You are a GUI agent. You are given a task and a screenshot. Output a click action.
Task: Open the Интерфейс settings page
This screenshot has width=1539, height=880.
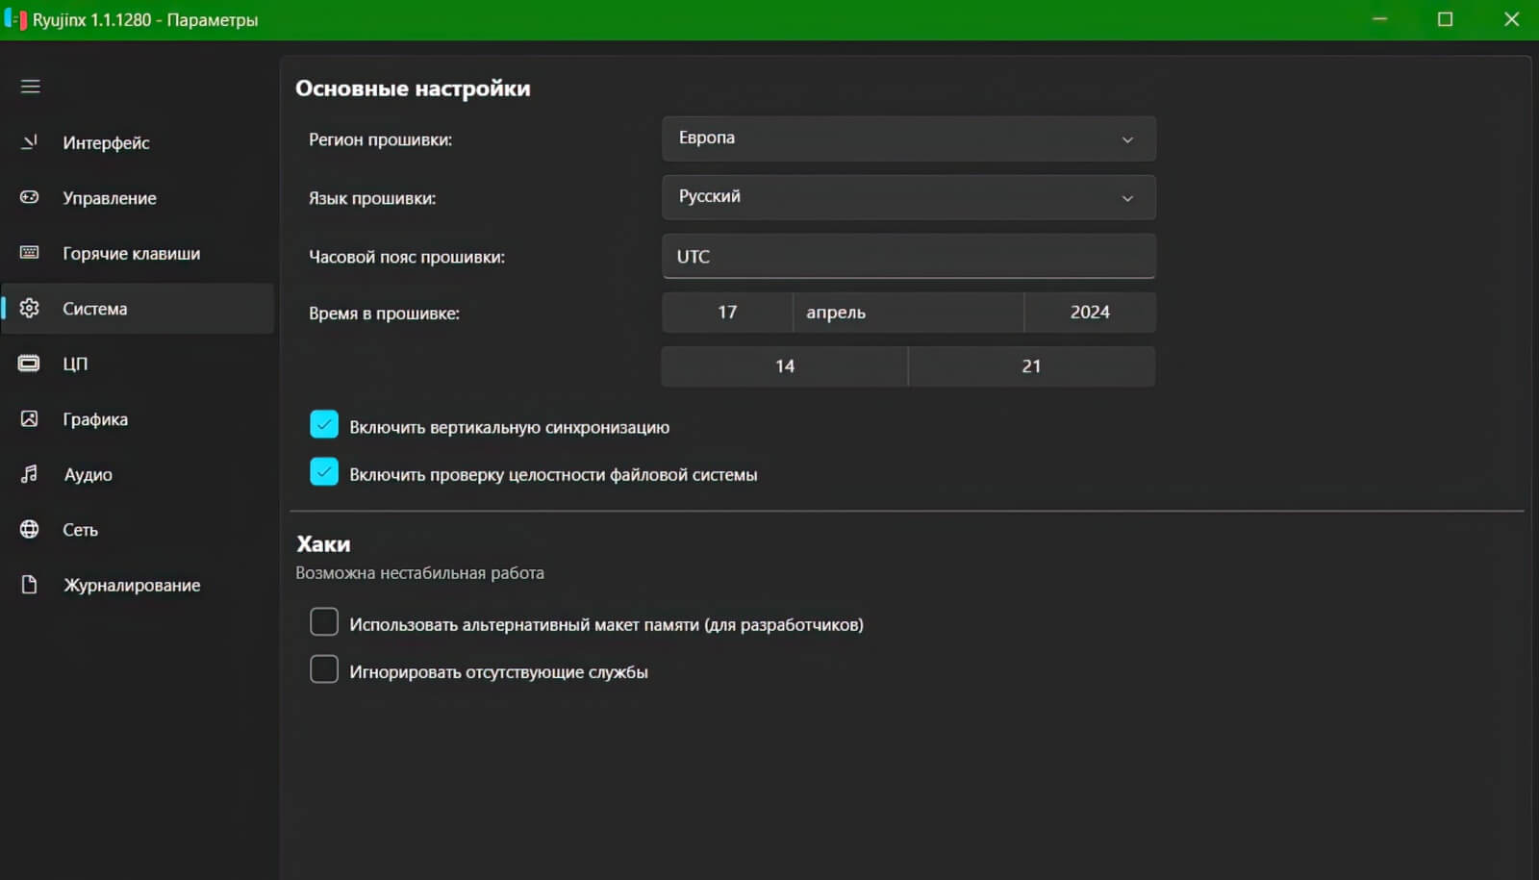point(138,142)
